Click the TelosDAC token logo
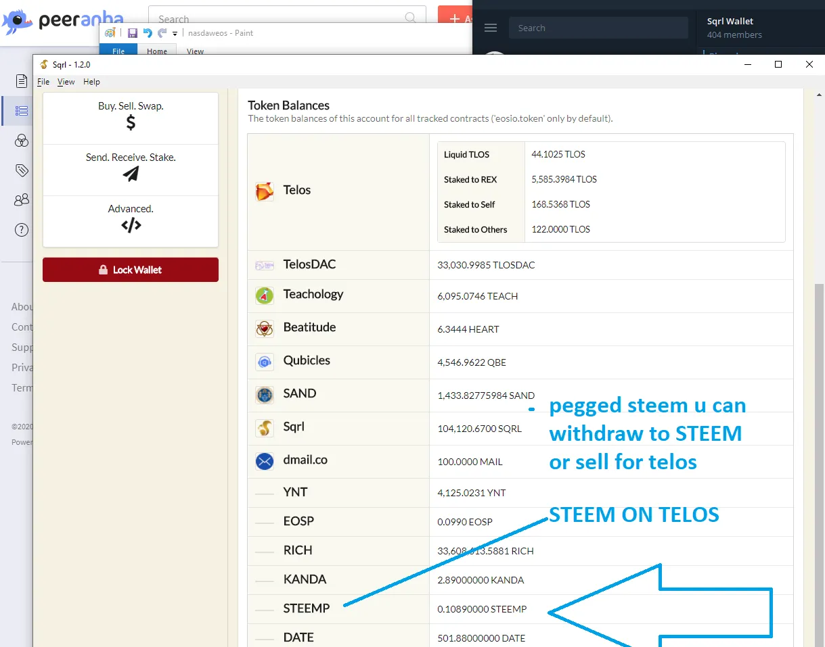 point(265,266)
